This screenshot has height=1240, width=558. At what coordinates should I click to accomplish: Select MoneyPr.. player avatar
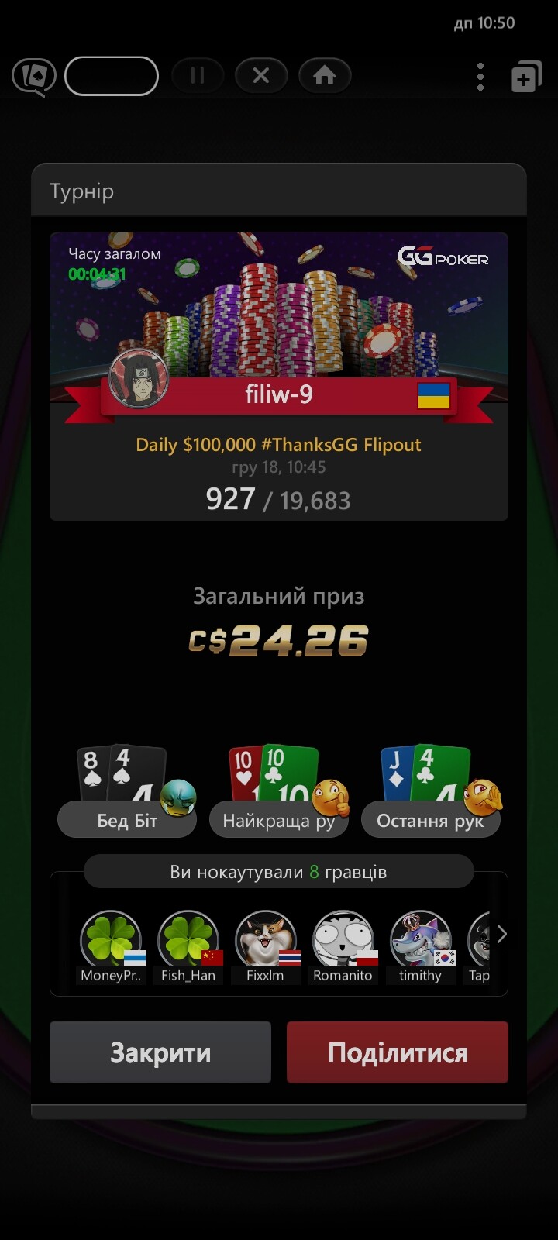[111, 947]
